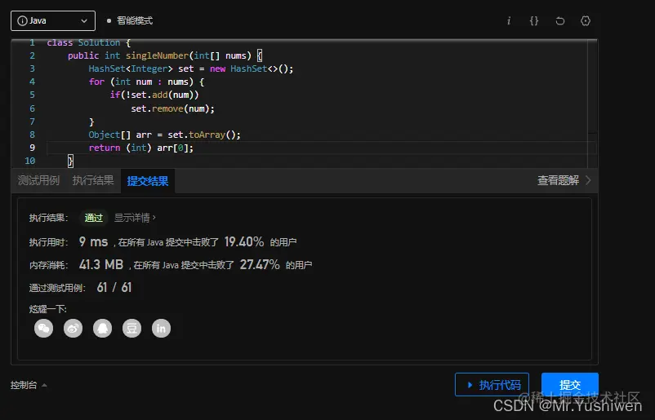Click the reset code icon
This screenshot has height=420, width=655.
560,21
